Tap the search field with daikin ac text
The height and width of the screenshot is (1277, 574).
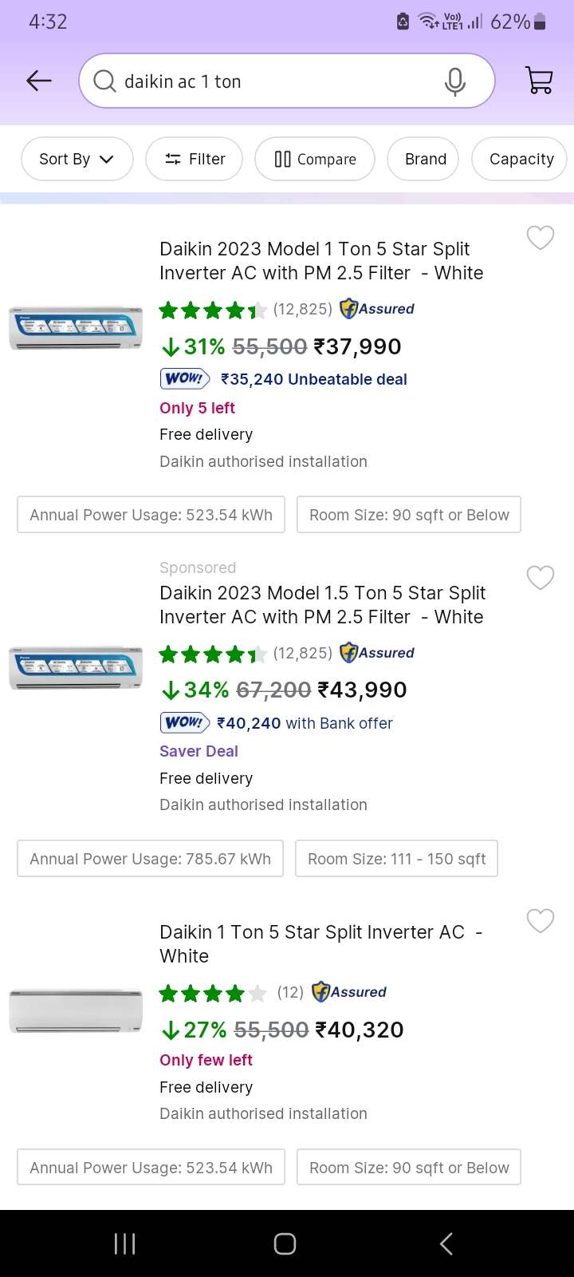click(271, 81)
